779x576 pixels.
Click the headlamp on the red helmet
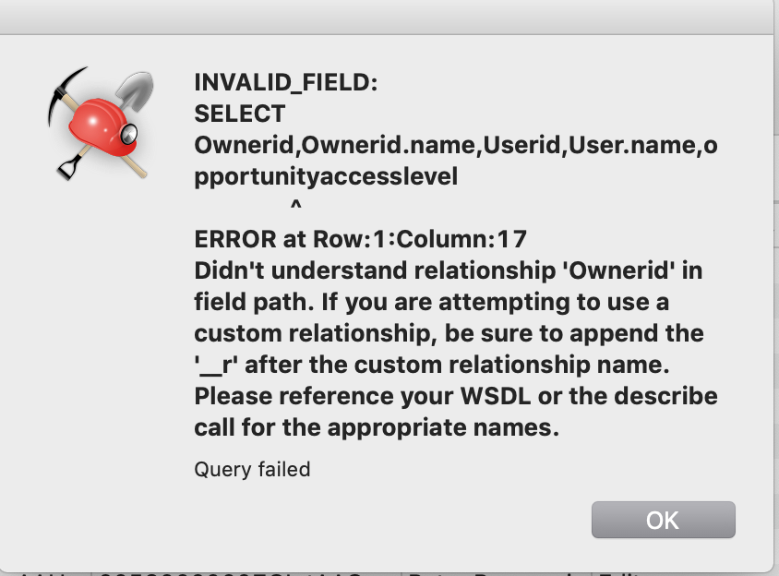tap(130, 132)
